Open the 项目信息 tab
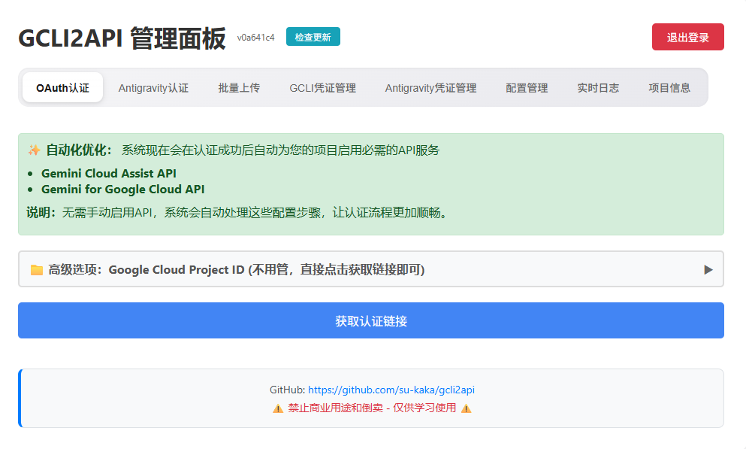 pos(669,87)
